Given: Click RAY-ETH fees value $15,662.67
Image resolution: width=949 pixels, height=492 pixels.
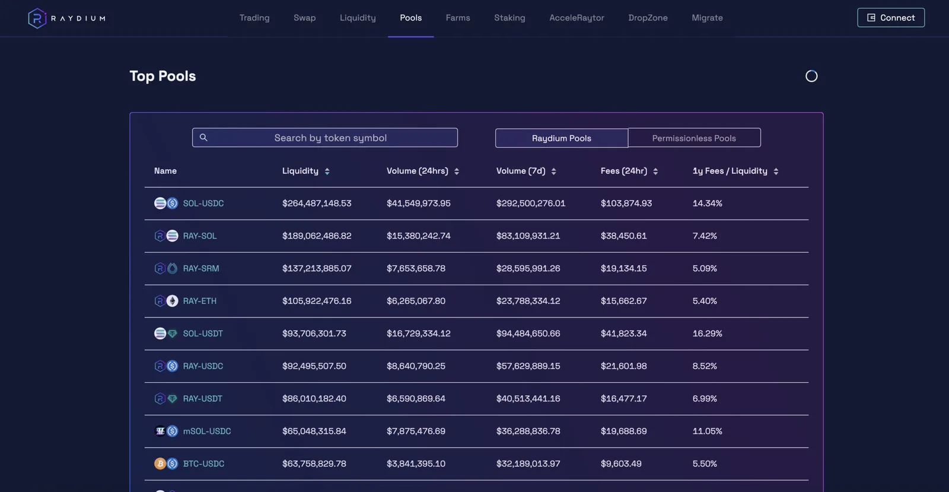Looking at the screenshot, I should 624,301.
